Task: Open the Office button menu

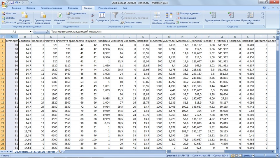Action: 4,4
